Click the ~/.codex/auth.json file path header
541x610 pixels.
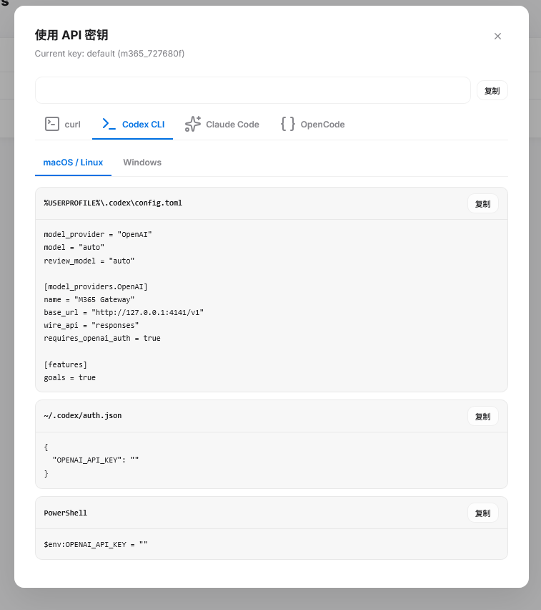point(83,415)
